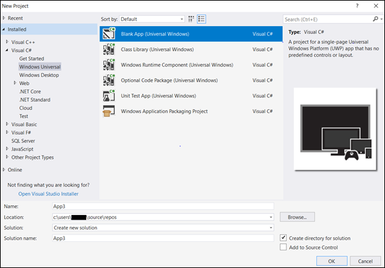Click the Browse... button
Screen dimensions: 385x268
tap(297, 217)
